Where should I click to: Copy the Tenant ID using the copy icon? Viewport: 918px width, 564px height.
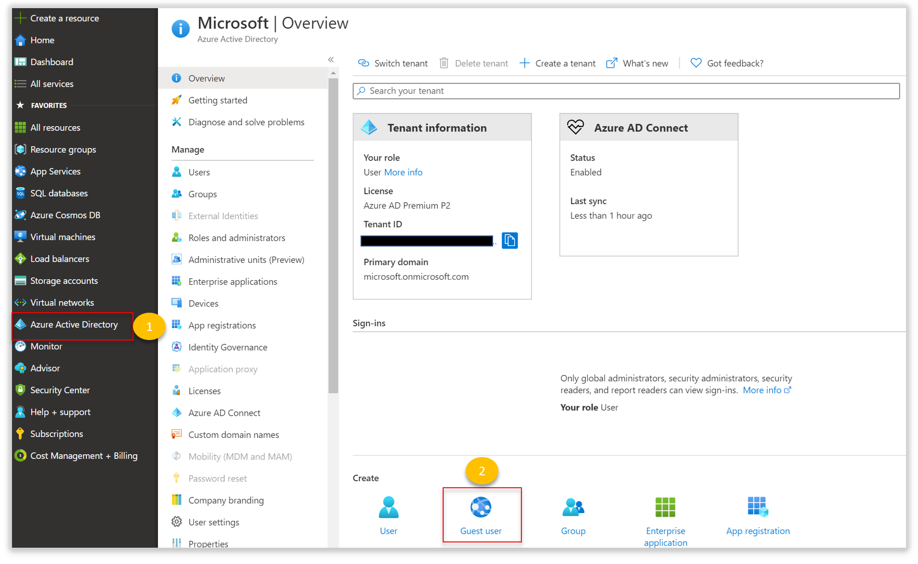pos(509,240)
